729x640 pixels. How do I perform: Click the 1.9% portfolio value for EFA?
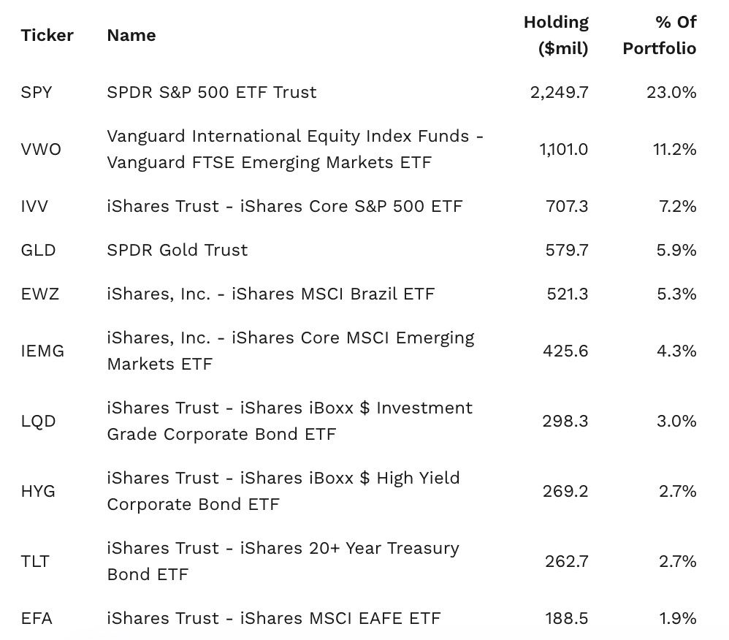pyautogui.click(x=677, y=618)
